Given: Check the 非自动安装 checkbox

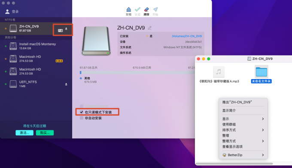Looking at the screenshot, I should pyautogui.click(x=82, y=118).
